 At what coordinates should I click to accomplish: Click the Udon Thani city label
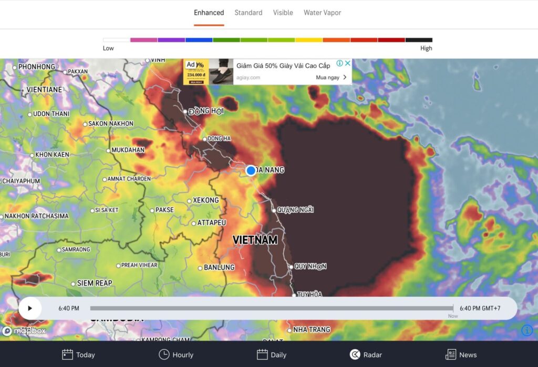click(x=51, y=114)
